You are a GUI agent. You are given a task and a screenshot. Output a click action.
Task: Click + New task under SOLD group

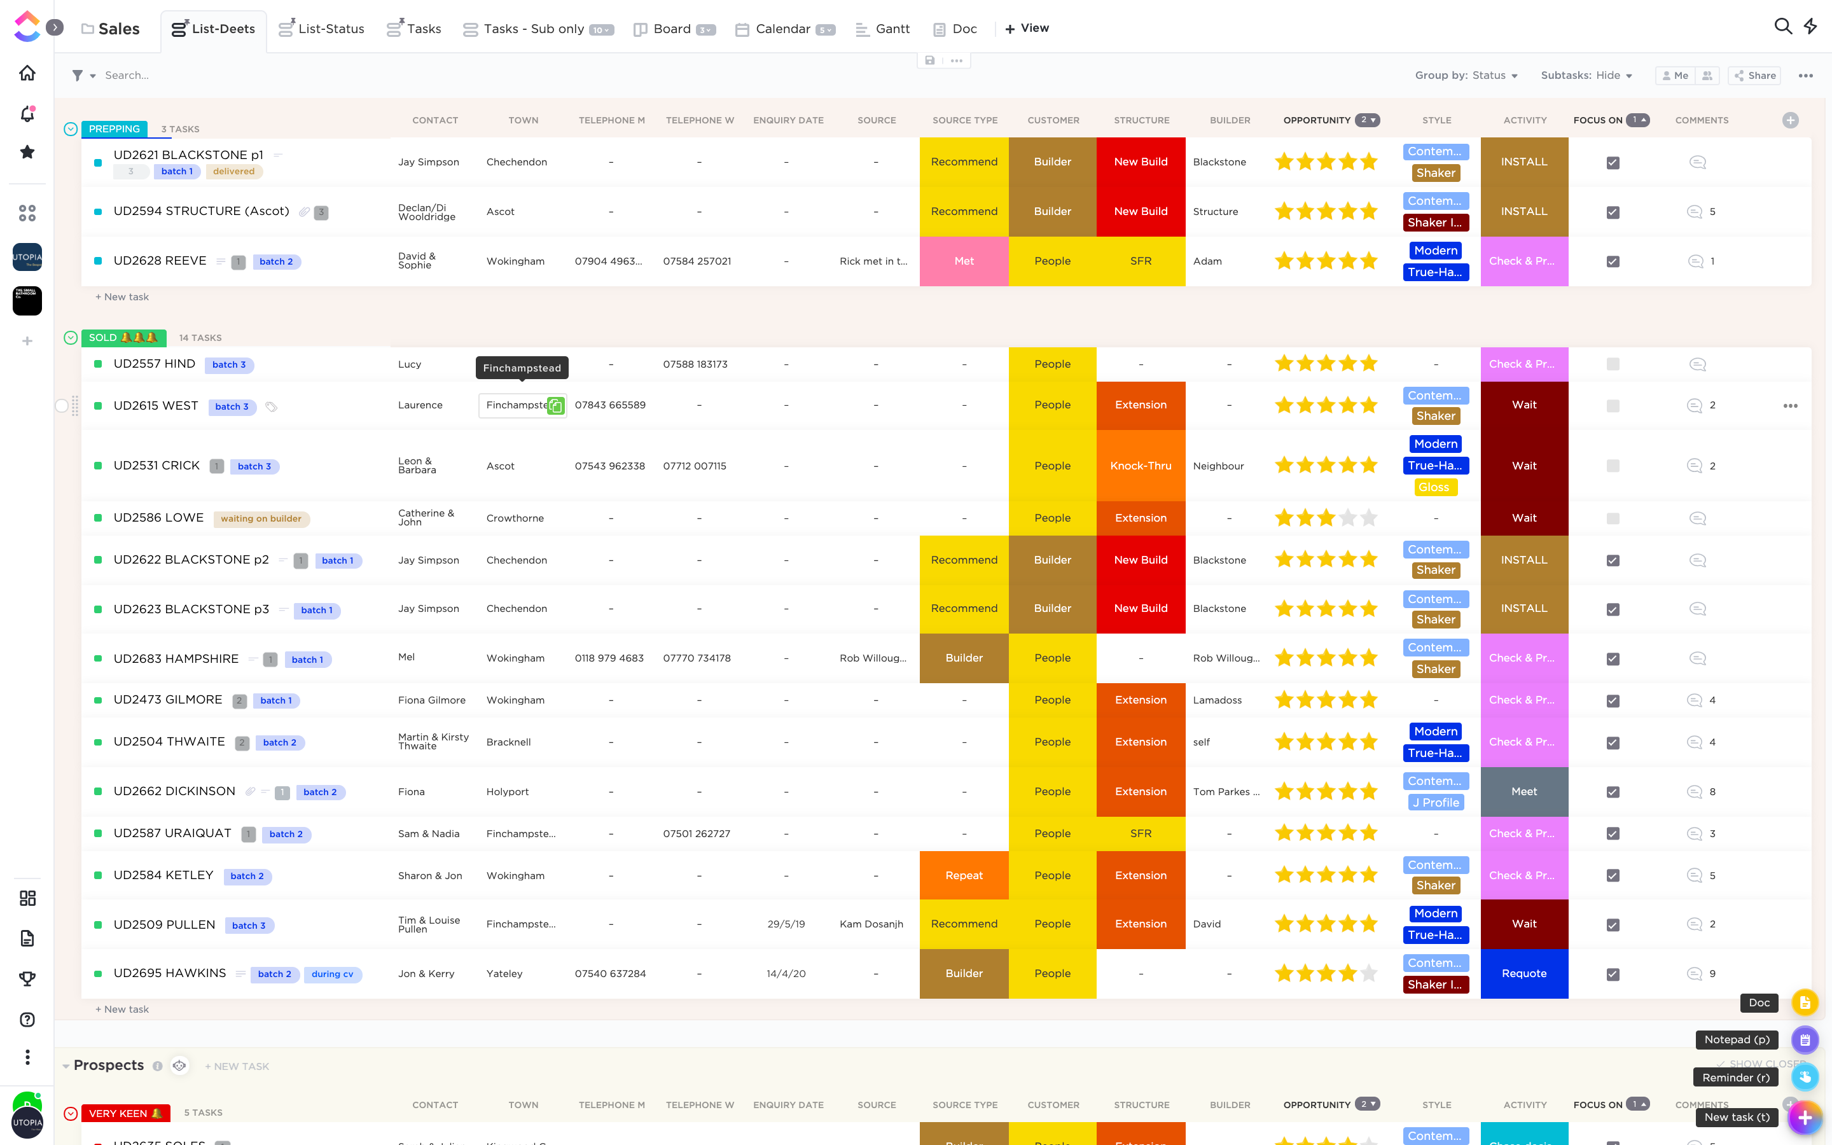tap(122, 1010)
